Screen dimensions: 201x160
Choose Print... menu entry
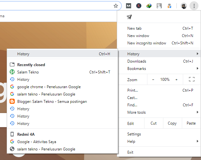point(159,90)
